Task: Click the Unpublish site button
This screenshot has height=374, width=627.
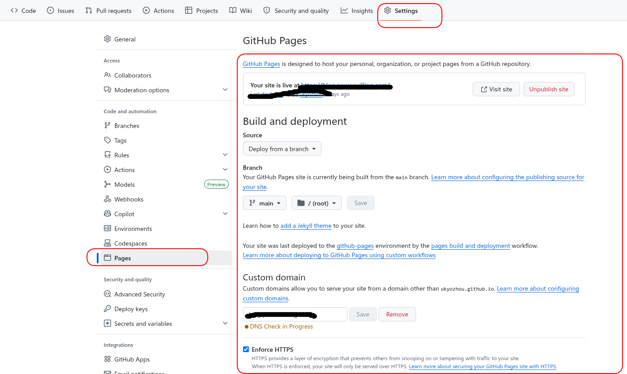Action: 549,89
